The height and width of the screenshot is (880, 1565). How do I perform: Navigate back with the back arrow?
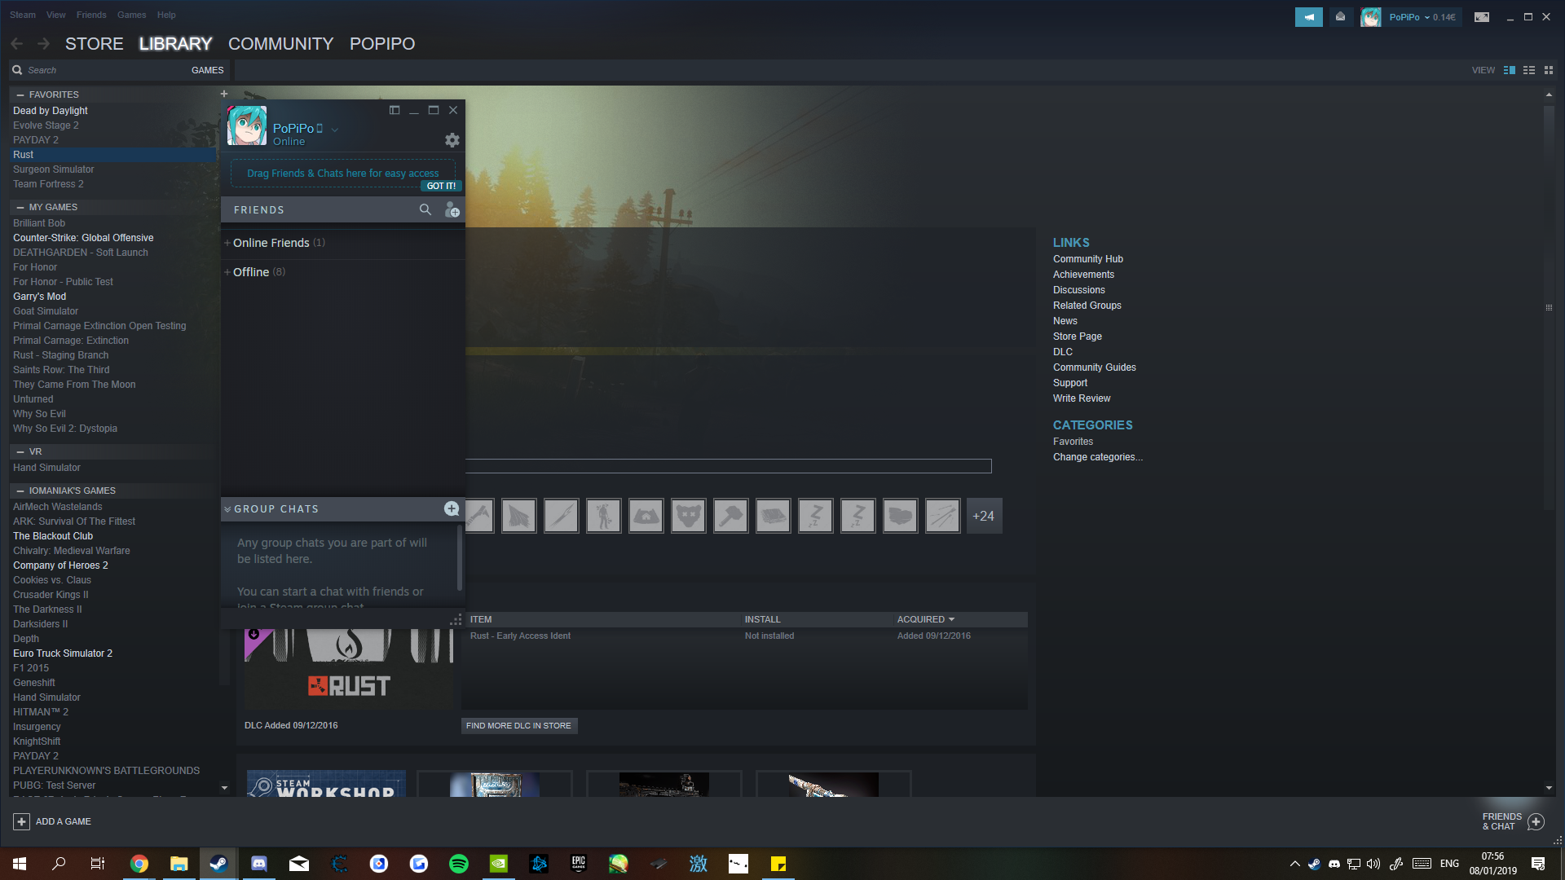tap(17, 44)
